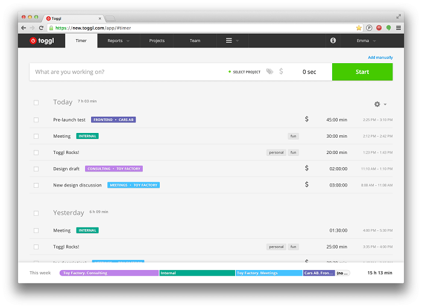Image resolution: width=422 pixels, height=308 pixels.
Task: Click browser back arrow
Action: [x=24, y=28]
